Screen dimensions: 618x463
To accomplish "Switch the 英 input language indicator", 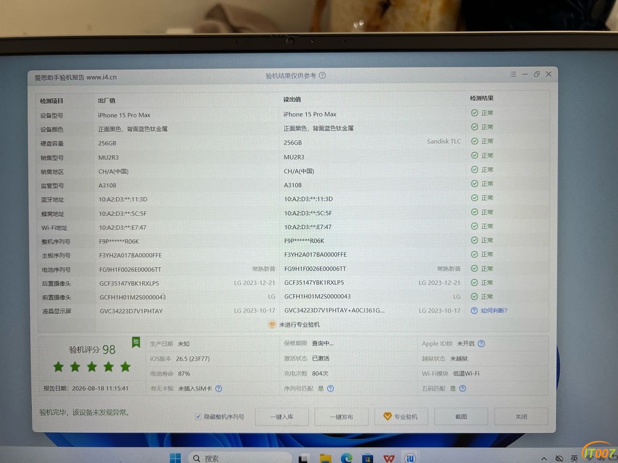I will click(x=574, y=458).
